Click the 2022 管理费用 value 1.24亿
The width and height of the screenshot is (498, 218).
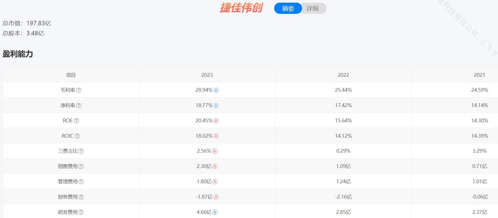(343, 182)
